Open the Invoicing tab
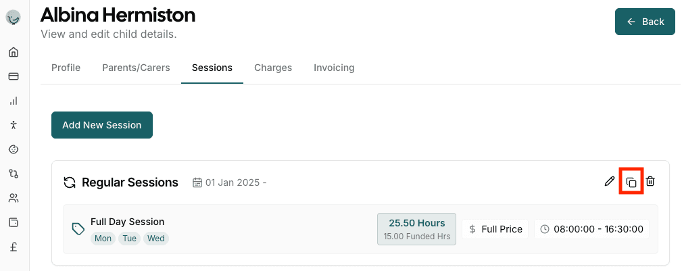 point(334,68)
